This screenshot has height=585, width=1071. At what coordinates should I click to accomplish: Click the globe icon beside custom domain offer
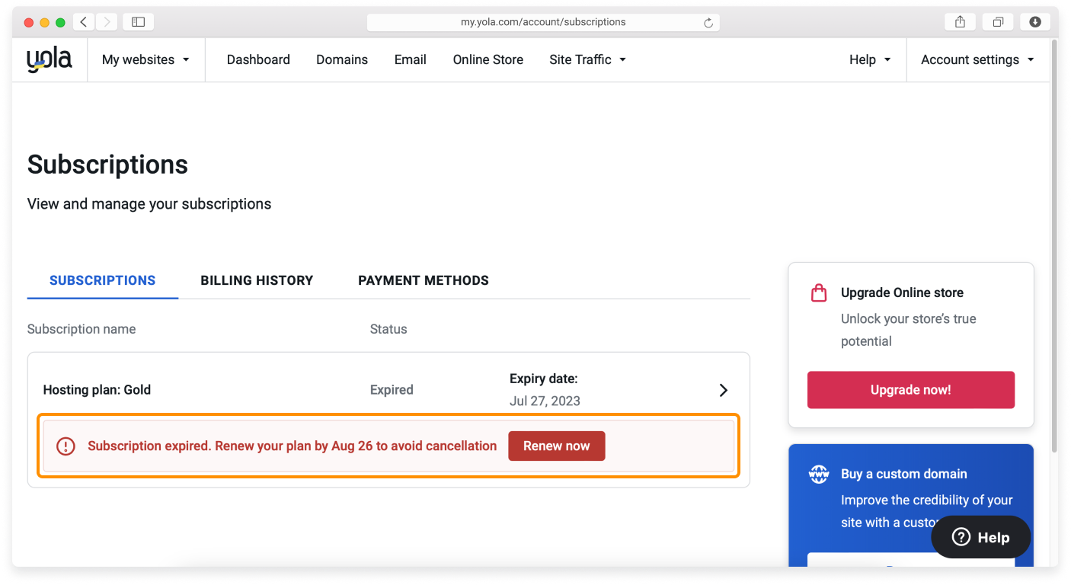pos(818,473)
